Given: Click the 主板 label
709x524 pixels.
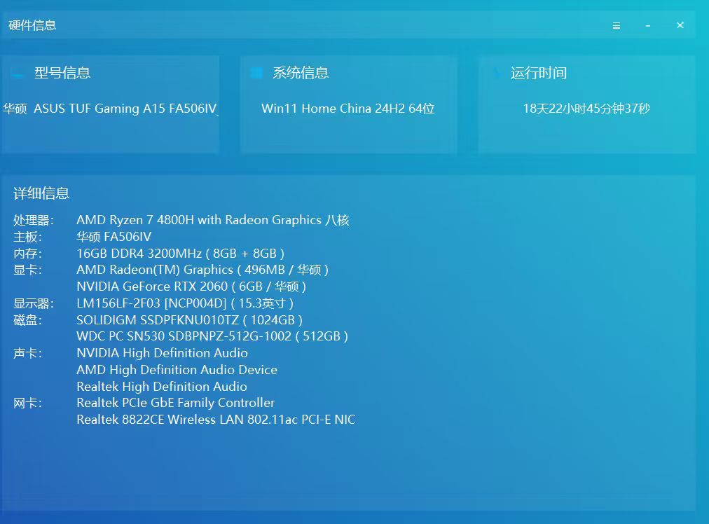Looking at the screenshot, I should 27,237.
